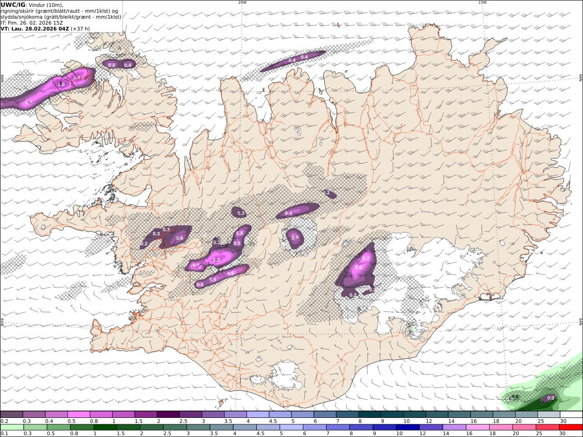
Task: Pick the 18 swatch in the upper scale
Action: point(503,414)
